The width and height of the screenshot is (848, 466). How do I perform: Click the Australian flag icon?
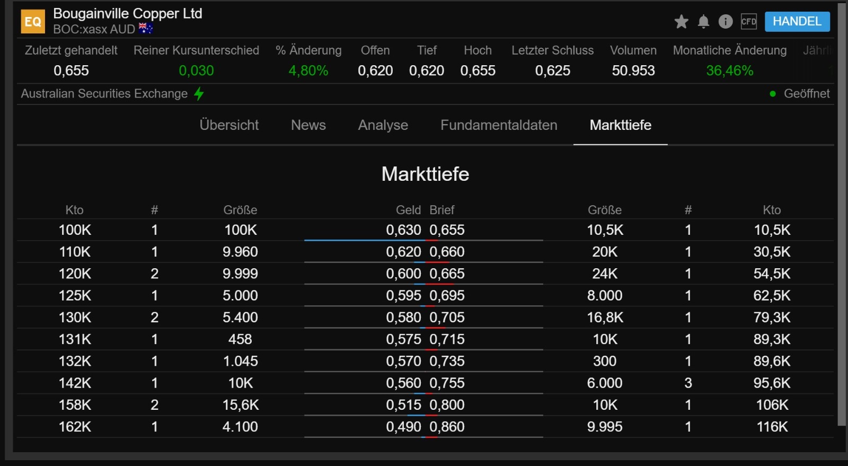pyautogui.click(x=146, y=29)
